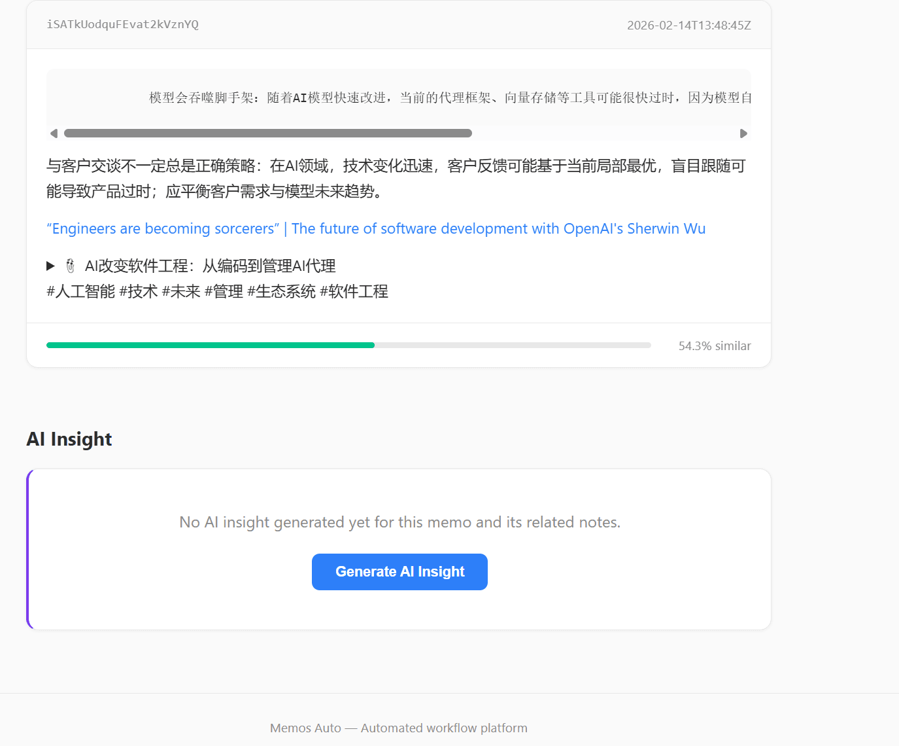Viewport: 899px width, 746px height.
Task: Select the #人工智能 hashtag
Action: pyautogui.click(x=80, y=291)
